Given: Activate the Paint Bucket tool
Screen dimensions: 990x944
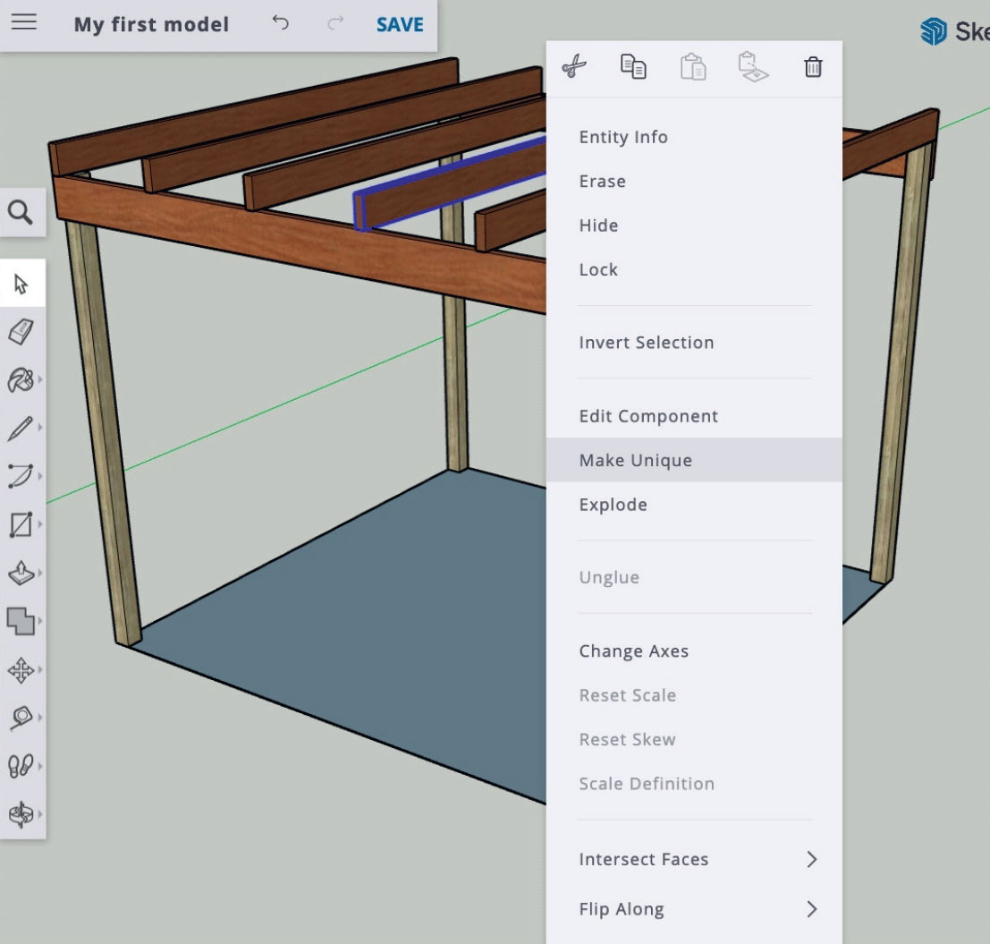Looking at the screenshot, I should coord(22,379).
